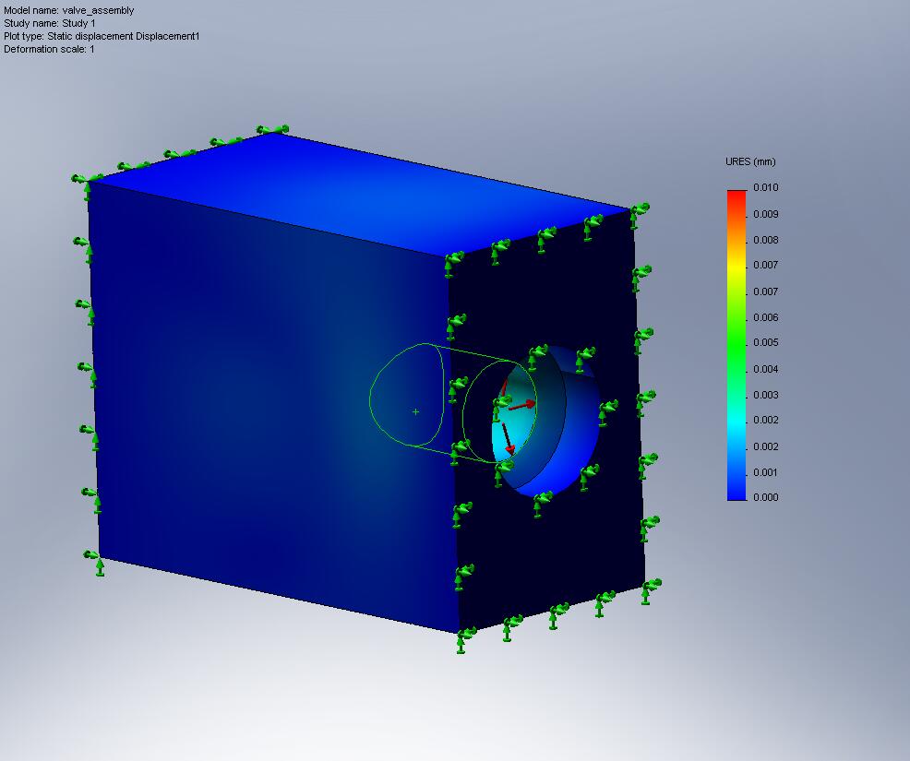Click the URES (mm) legend title
Viewport: 910px width, 761px height.
749,162
